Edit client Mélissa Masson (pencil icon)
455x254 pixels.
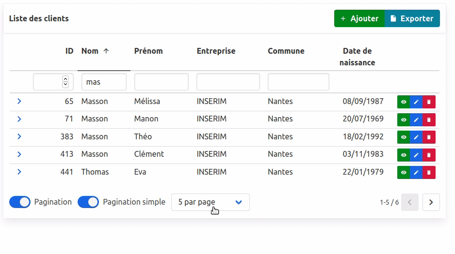416,102
